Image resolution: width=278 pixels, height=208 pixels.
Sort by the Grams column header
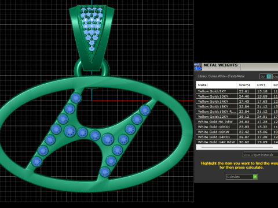coord(246,85)
